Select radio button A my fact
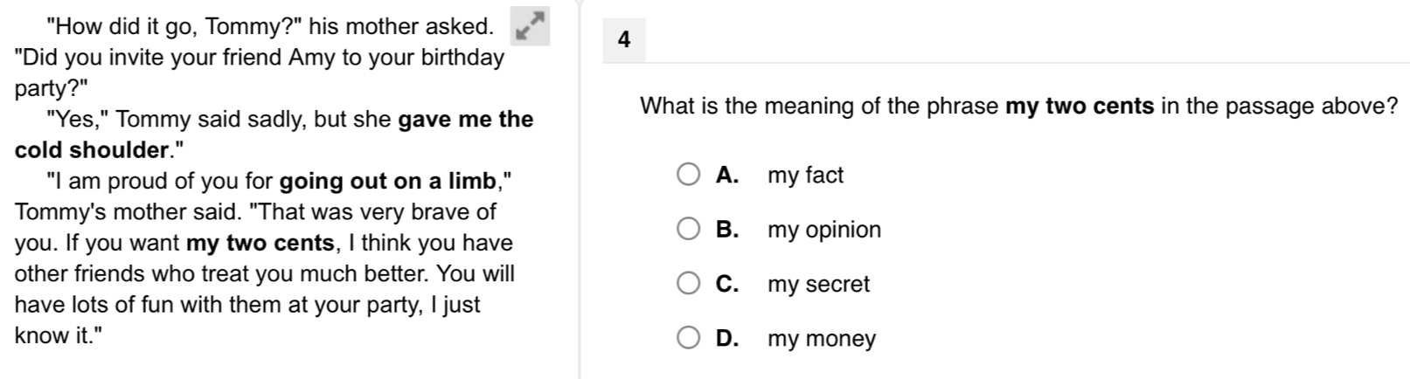The image size is (1410, 379). (x=689, y=175)
